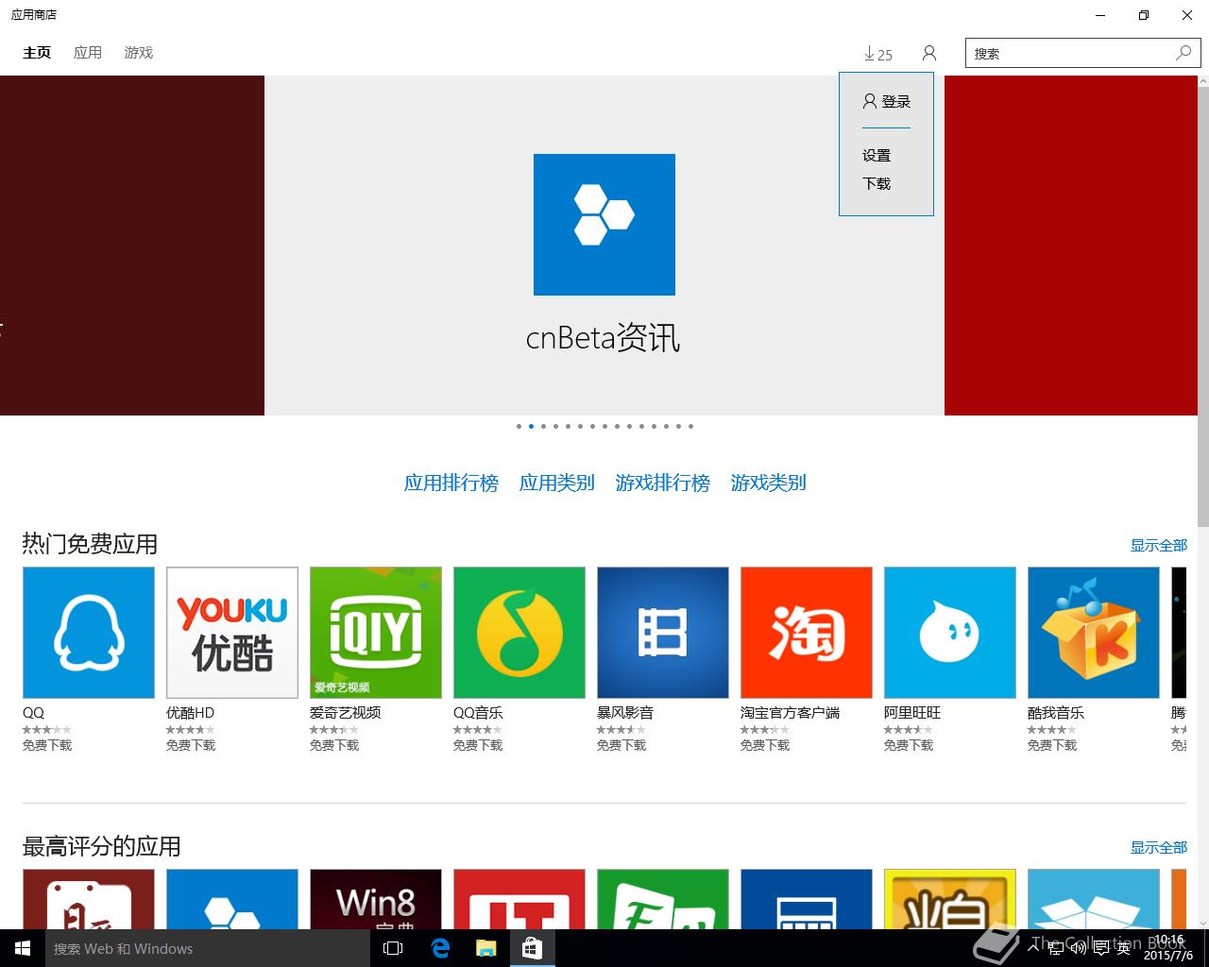Click 显示全部 for 热门免费应用
This screenshot has width=1209, height=967.
click(1159, 545)
